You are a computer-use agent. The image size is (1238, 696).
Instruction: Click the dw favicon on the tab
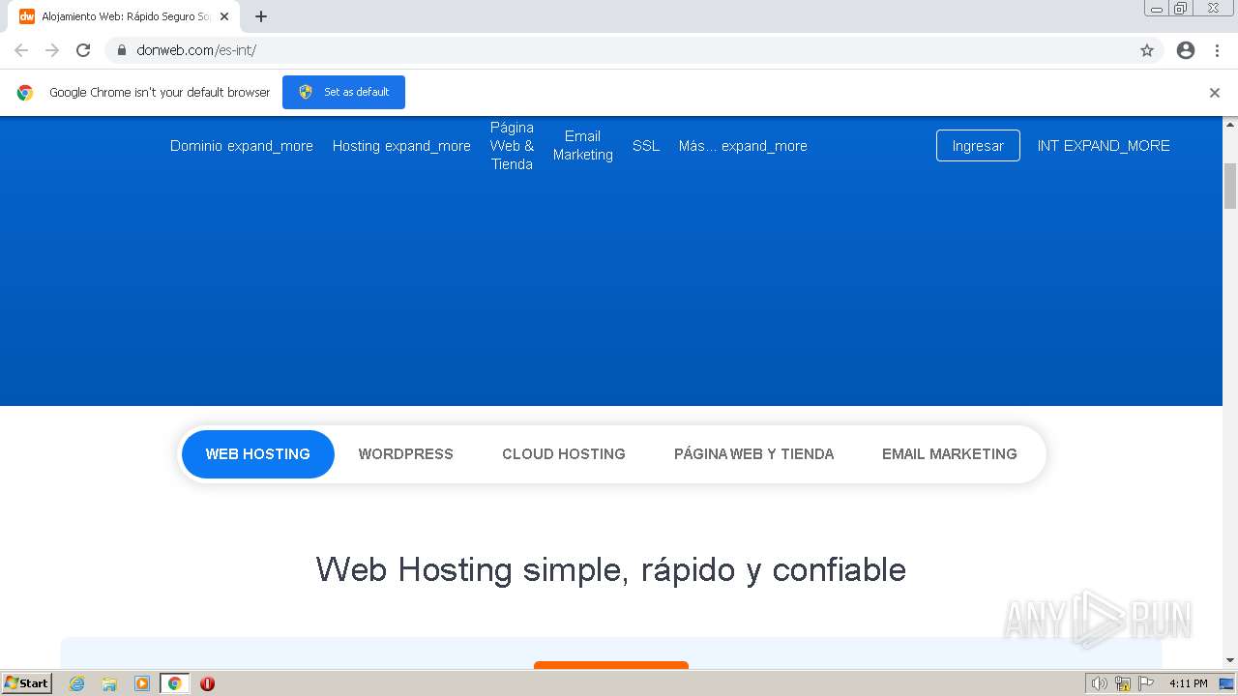click(x=27, y=16)
